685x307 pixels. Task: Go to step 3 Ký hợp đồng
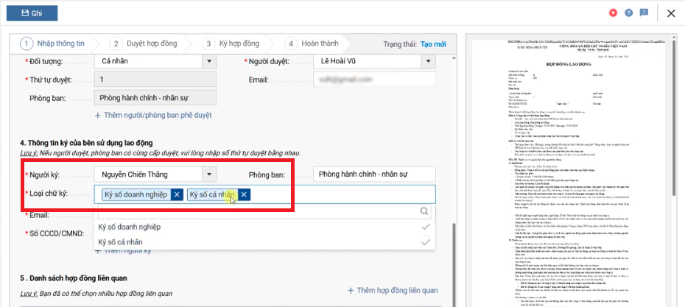pyautogui.click(x=231, y=43)
